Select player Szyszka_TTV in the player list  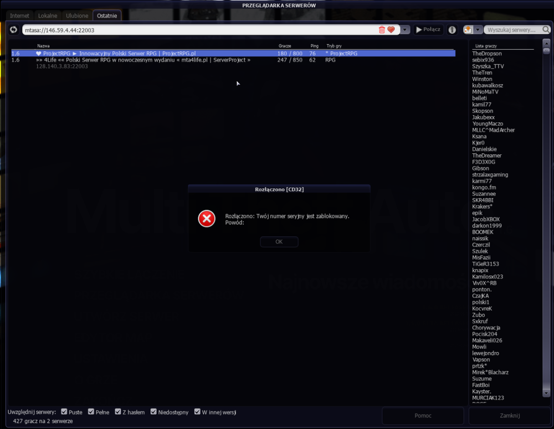[x=488, y=66]
